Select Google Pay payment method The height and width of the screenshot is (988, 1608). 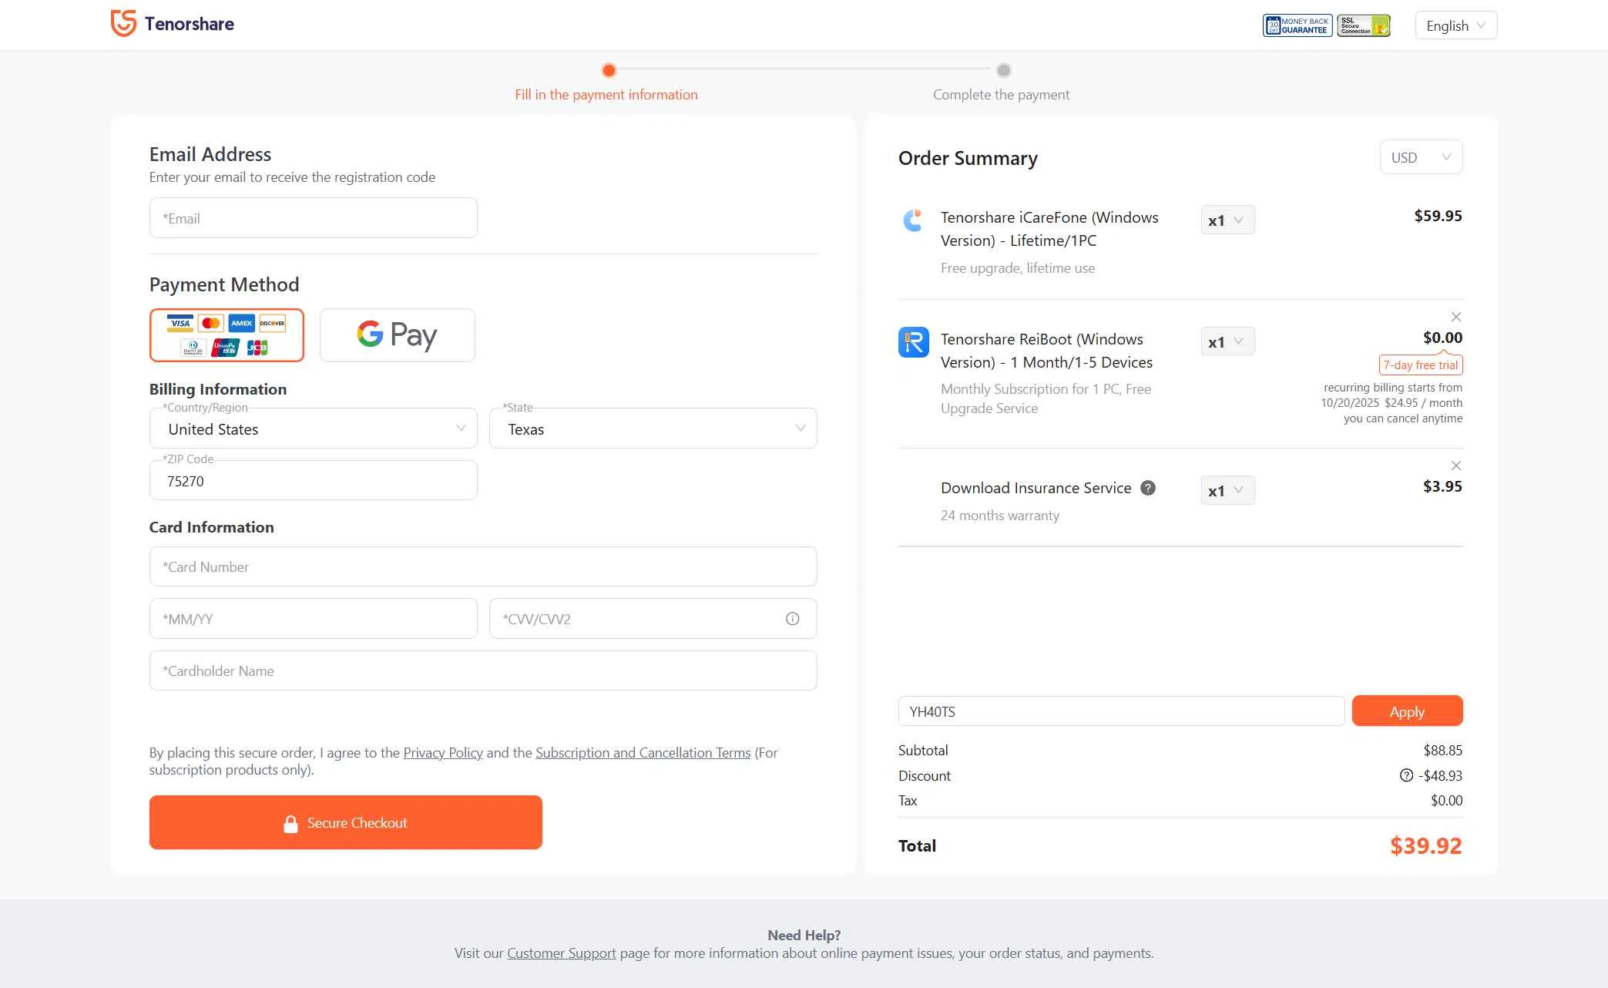coord(397,335)
